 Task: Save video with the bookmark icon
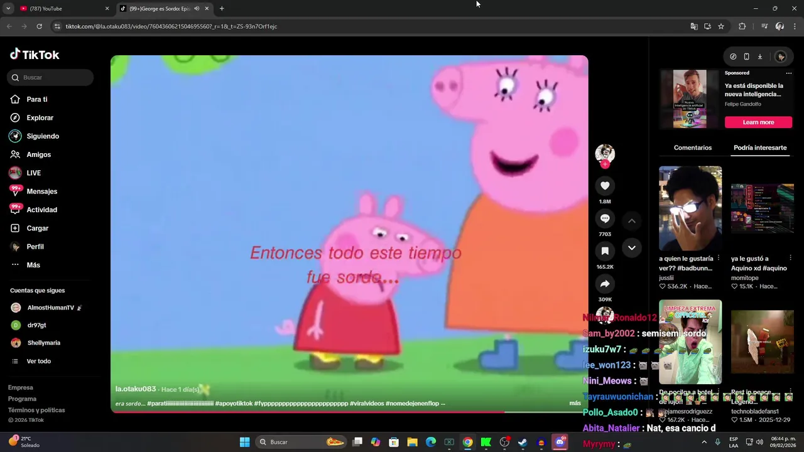click(x=605, y=251)
